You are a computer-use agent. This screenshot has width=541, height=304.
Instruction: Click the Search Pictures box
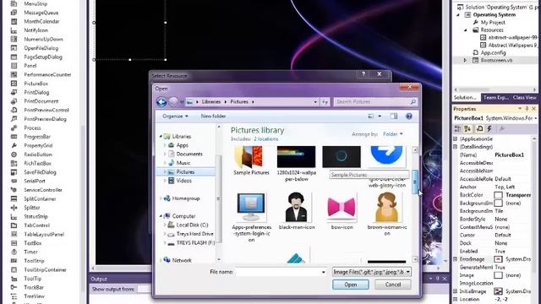(x=375, y=102)
